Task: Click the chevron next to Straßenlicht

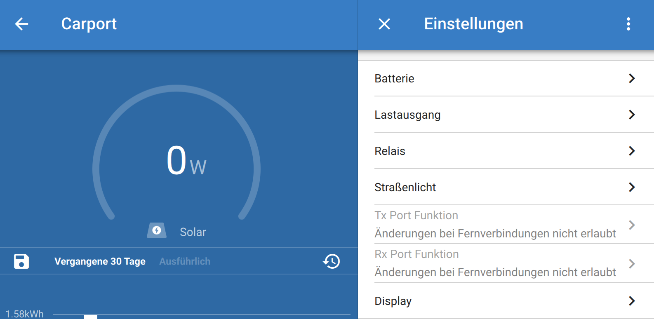Action: (631, 187)
